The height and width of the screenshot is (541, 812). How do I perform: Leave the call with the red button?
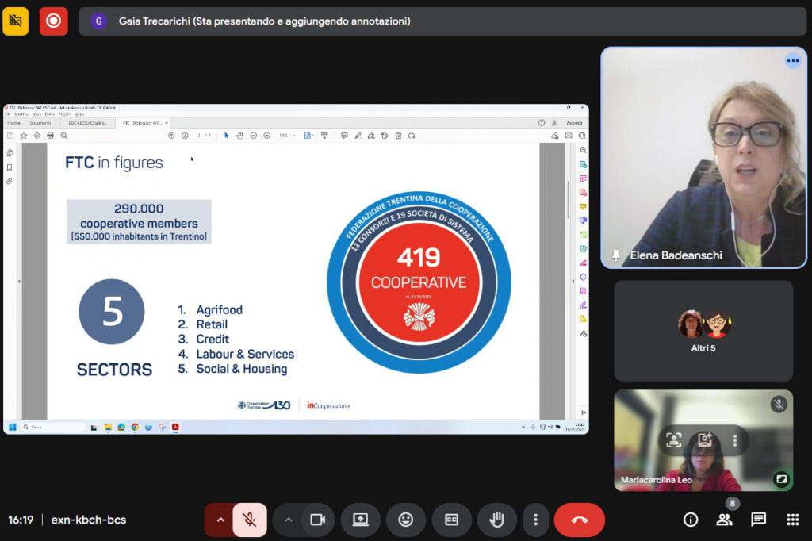tap(579, 520)
